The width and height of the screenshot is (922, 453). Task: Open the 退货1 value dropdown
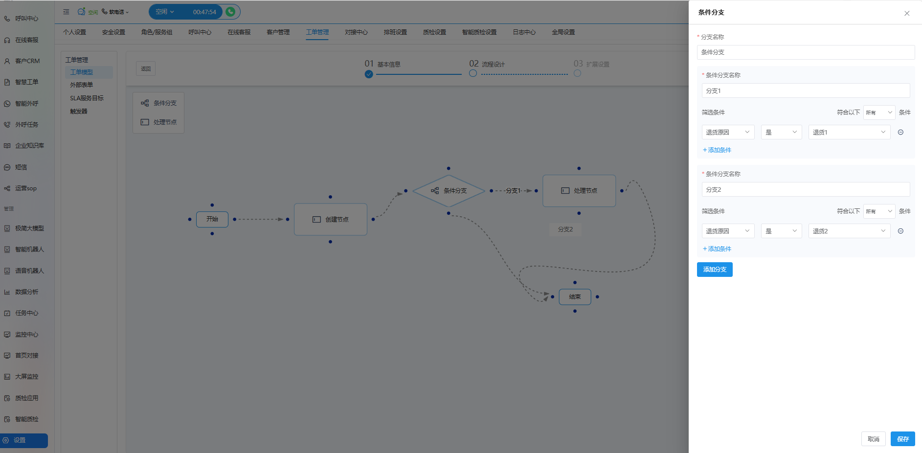(x=849, y=132)
